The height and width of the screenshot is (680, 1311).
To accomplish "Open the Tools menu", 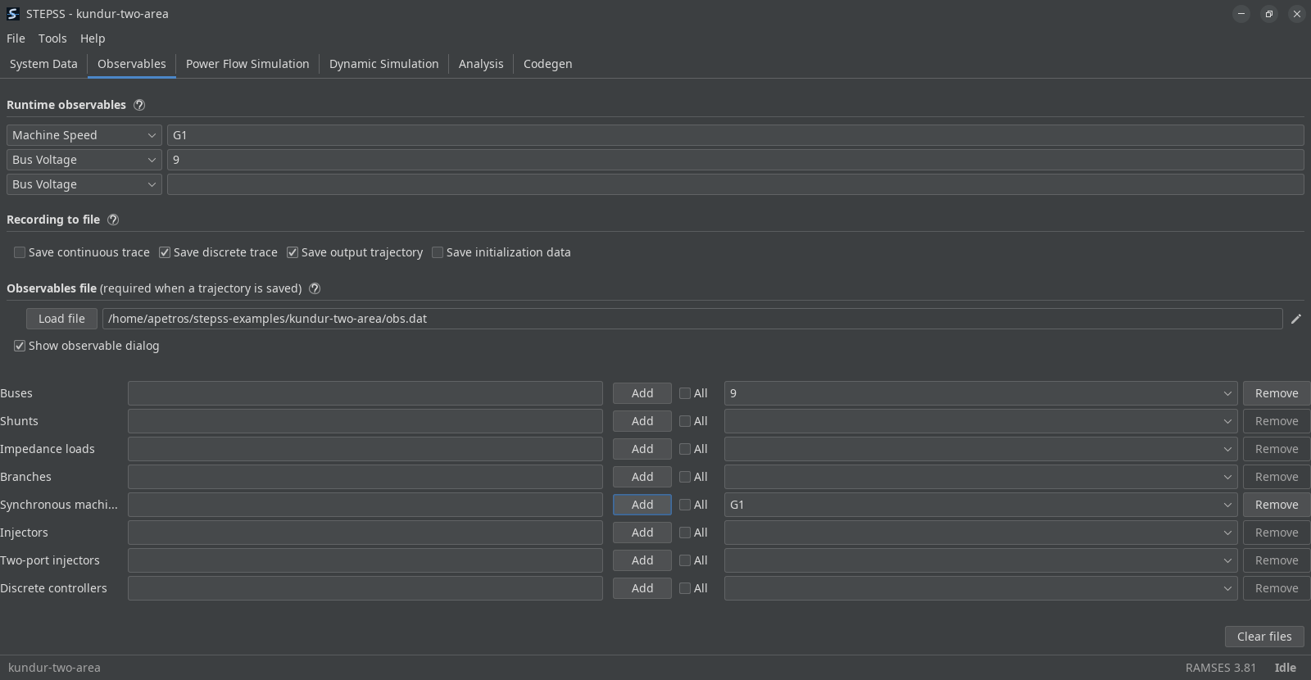I will click(x=52, y=39).
